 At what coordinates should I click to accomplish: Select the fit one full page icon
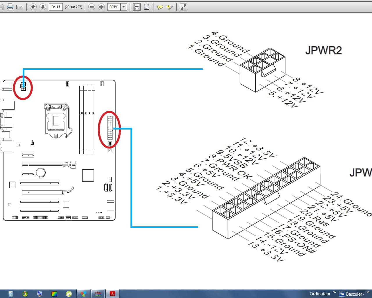tap(146, 7)
